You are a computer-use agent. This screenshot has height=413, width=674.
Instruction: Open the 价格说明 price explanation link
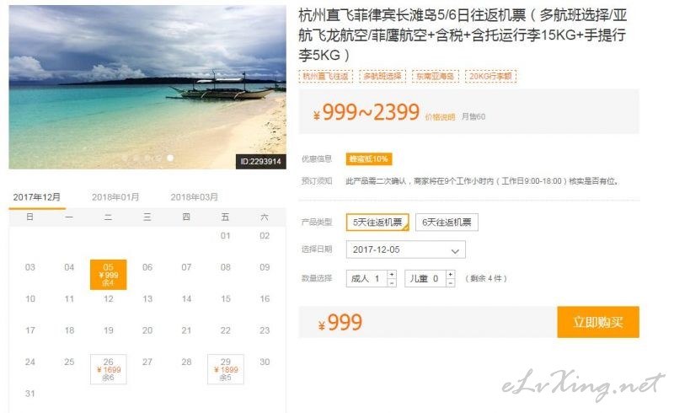(x=440, y=117)
